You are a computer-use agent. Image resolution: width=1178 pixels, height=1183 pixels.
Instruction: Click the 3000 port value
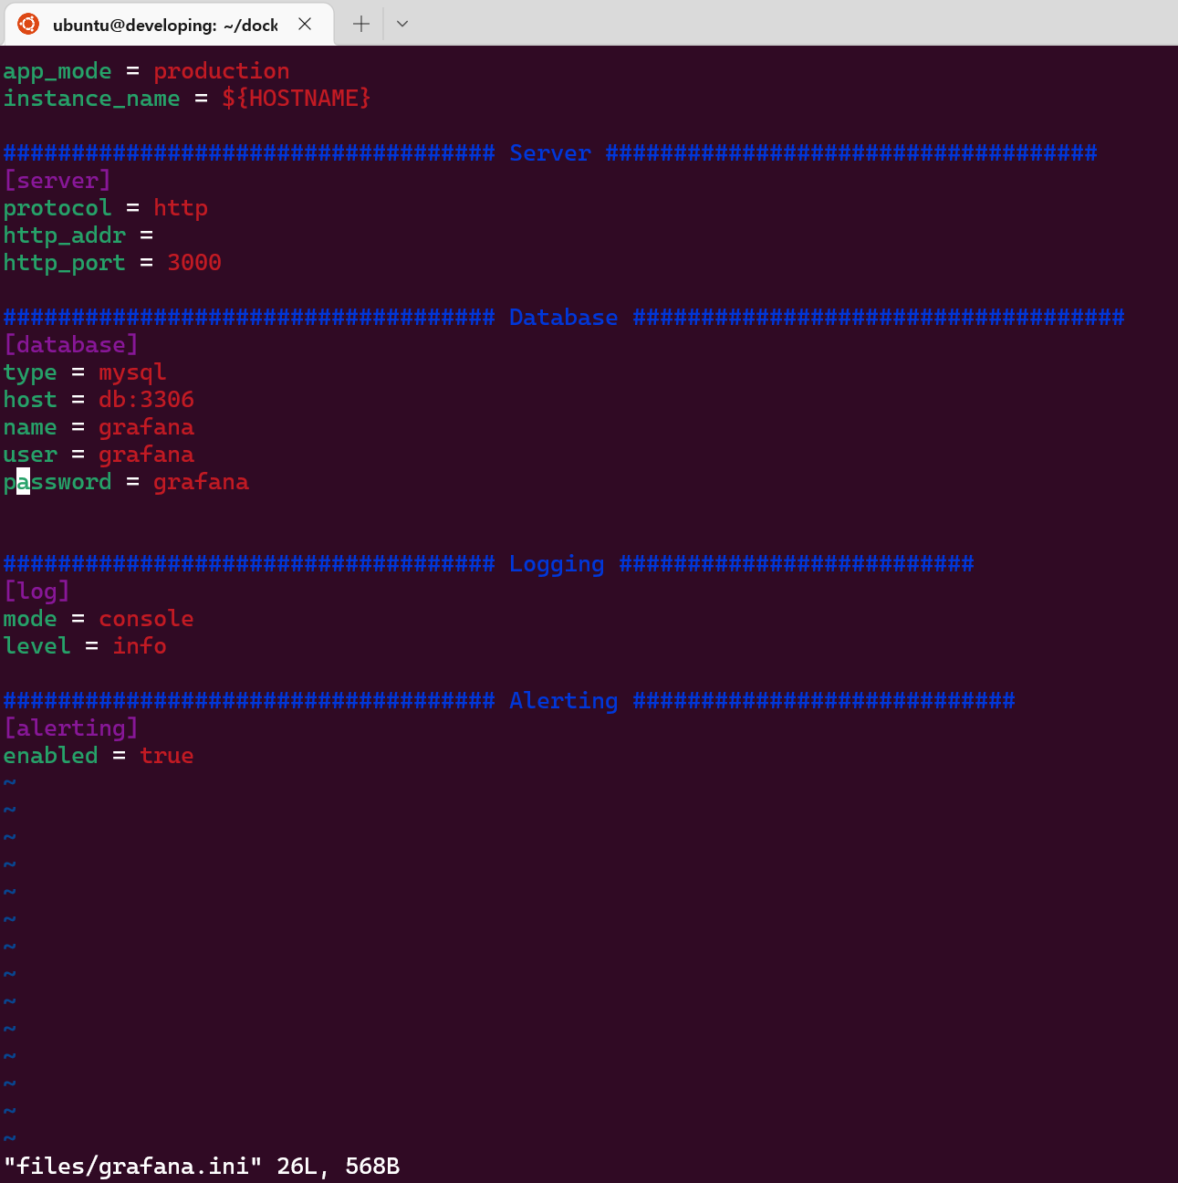(x=194, y=263)
